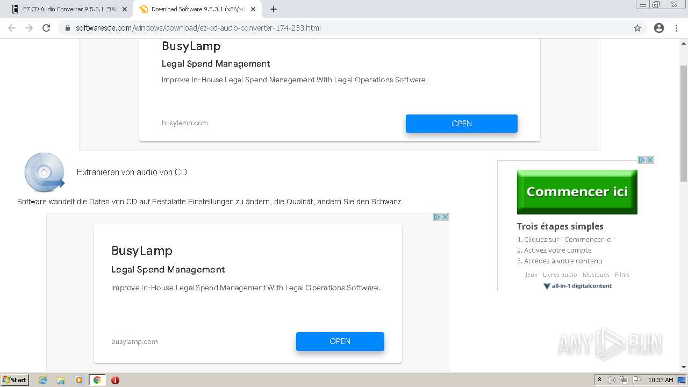The image size is (688, 387).
Task: Click the BusyLamp title in the top ad
Action: [x=191, y=46]
